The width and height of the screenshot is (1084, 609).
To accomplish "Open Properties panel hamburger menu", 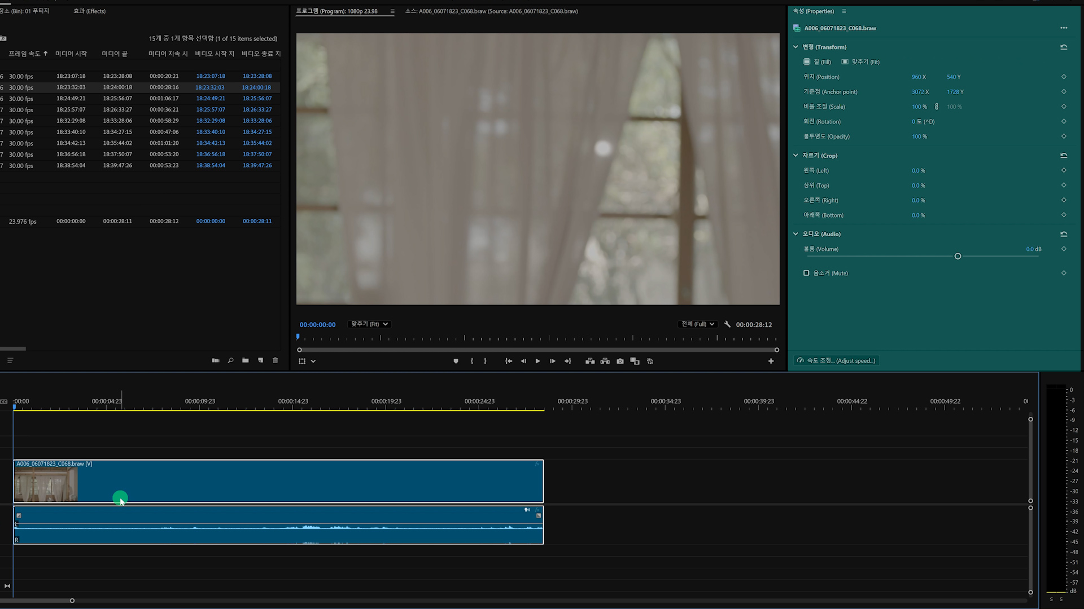I will pos(844,11).
